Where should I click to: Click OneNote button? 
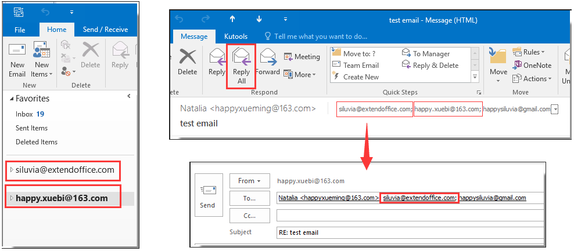point(533,66)
